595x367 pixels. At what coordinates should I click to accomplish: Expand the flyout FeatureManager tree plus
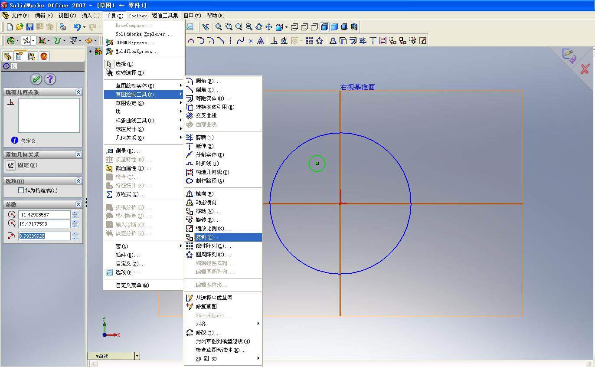pyautogui.click(x=91, y=51)
